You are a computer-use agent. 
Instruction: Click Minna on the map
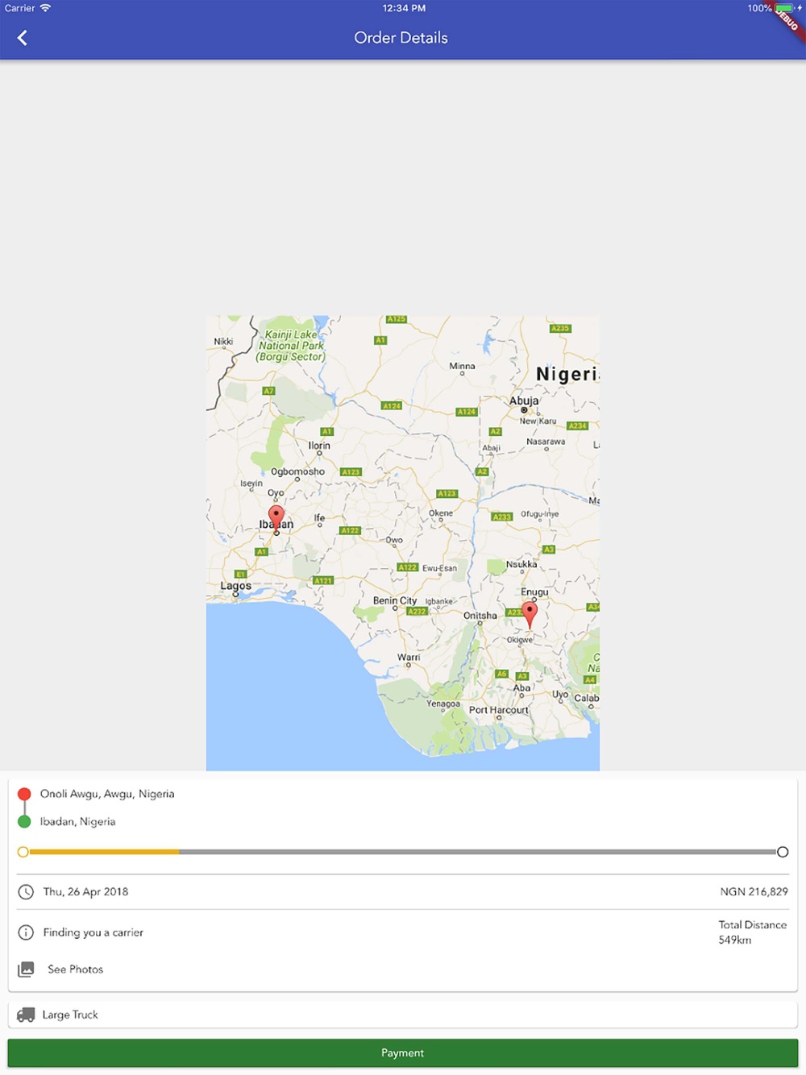tap(462, 366)
